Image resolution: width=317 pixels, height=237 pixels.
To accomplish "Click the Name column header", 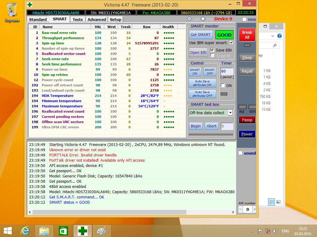I will point(65,27).
